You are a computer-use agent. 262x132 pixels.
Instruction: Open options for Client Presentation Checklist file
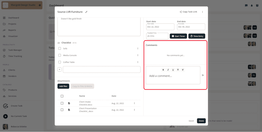[134, 110]
